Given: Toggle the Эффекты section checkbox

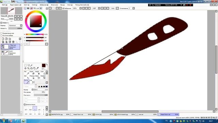Looking at the screenshot, I should (x=1, y=23).
